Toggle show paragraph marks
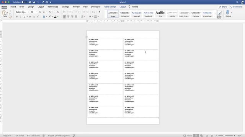 point(100,12)
